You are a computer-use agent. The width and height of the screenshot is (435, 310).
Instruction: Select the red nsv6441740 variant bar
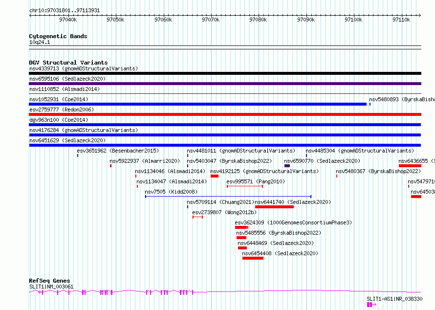[274, 207]
